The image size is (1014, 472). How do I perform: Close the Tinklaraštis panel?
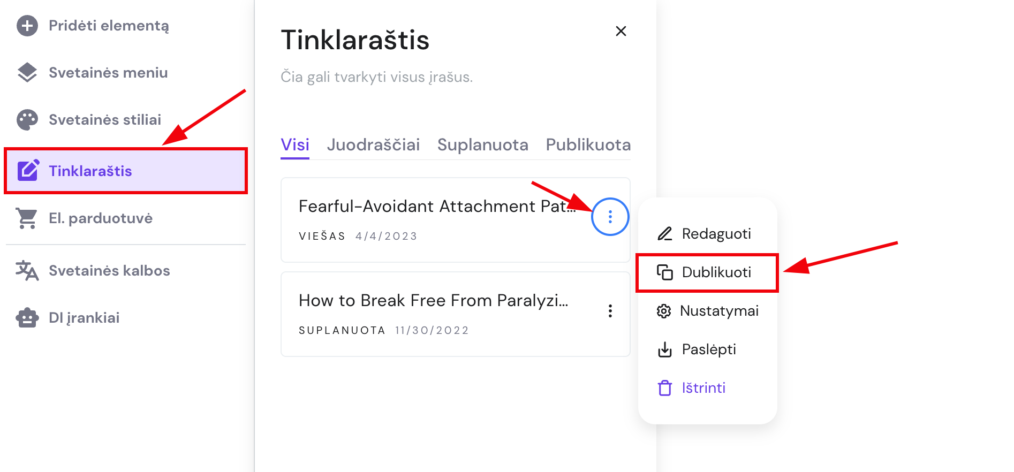(x=620, y=31)
